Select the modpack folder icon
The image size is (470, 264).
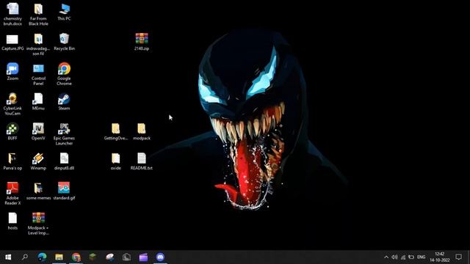[142, 129]
